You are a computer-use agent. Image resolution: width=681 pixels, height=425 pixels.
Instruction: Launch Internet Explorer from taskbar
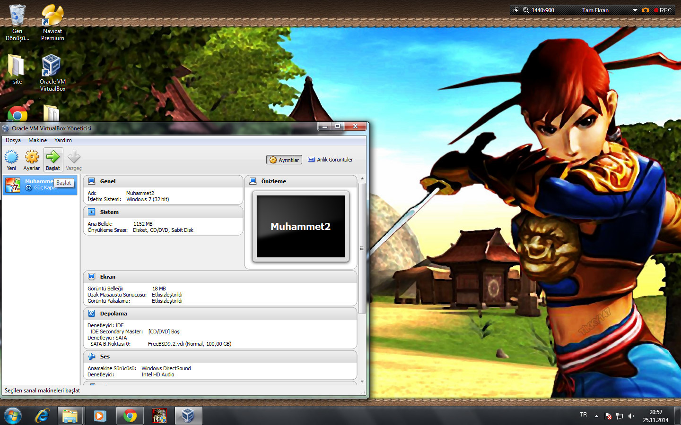(x=42, y=416)
